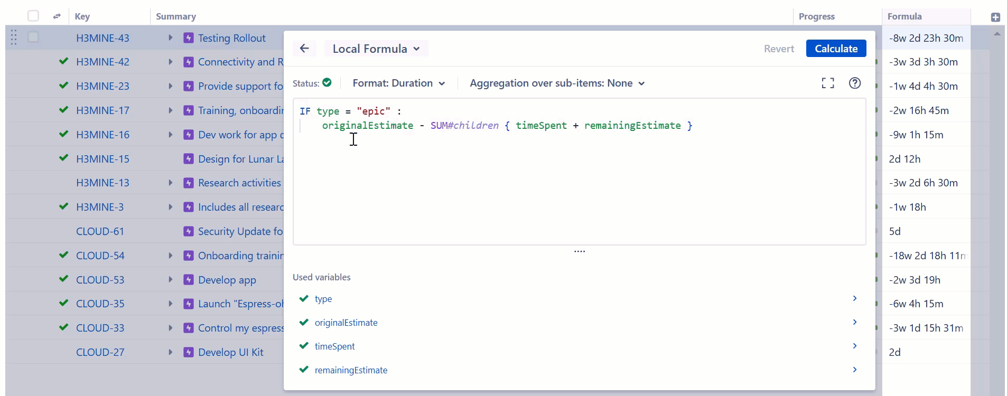1007x396 pixels.
Task: Toggle the select-all checkbox in header
Action: 33,16
